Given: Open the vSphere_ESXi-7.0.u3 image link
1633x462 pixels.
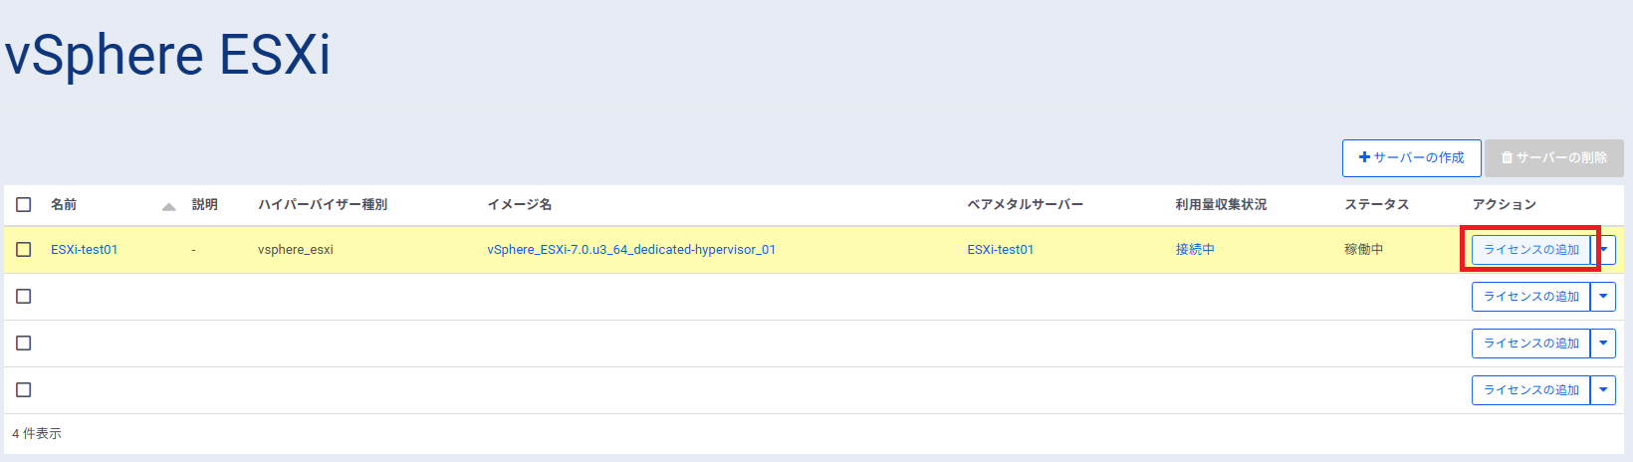Looking at the screenshot, I should coord(631,250).
